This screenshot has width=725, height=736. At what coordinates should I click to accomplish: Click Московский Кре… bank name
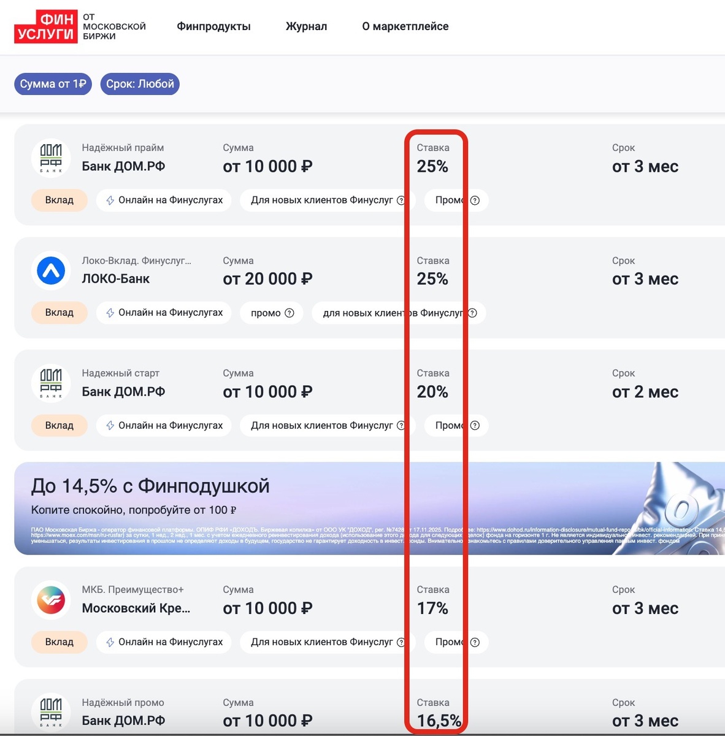(x=136, y=608)
